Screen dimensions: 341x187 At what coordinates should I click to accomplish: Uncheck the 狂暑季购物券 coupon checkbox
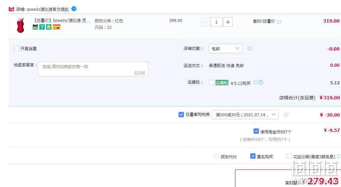point(181,115)
